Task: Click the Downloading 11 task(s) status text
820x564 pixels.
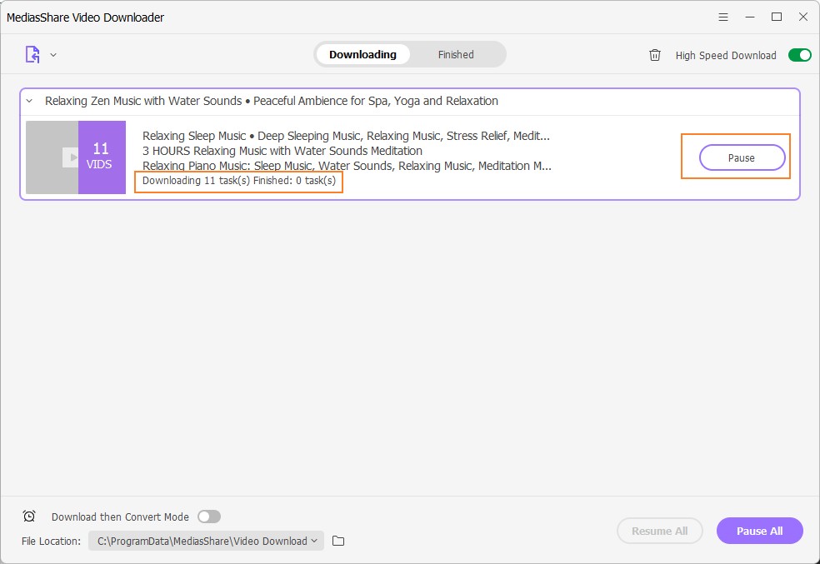Action: click(x=239, y=181)
